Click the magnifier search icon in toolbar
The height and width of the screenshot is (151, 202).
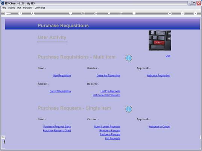click(33, 13)
